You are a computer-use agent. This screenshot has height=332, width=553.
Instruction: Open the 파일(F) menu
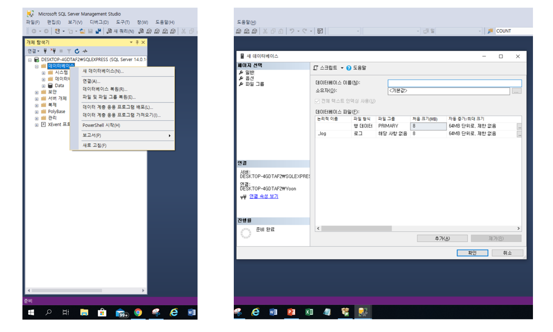pyautogui.click(x=33, y=22)
